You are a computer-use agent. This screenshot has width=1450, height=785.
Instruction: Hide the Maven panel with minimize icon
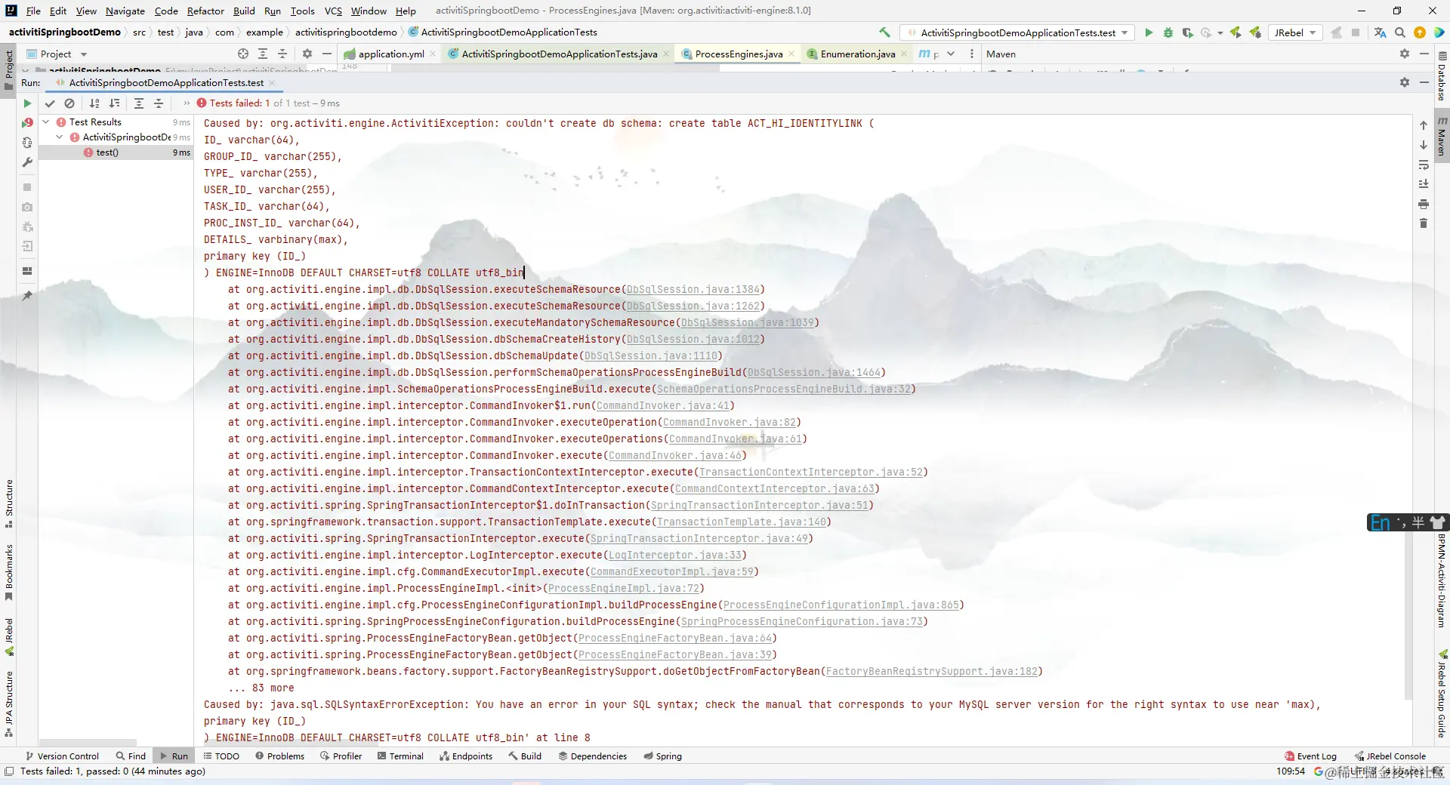pos(1424,54)
